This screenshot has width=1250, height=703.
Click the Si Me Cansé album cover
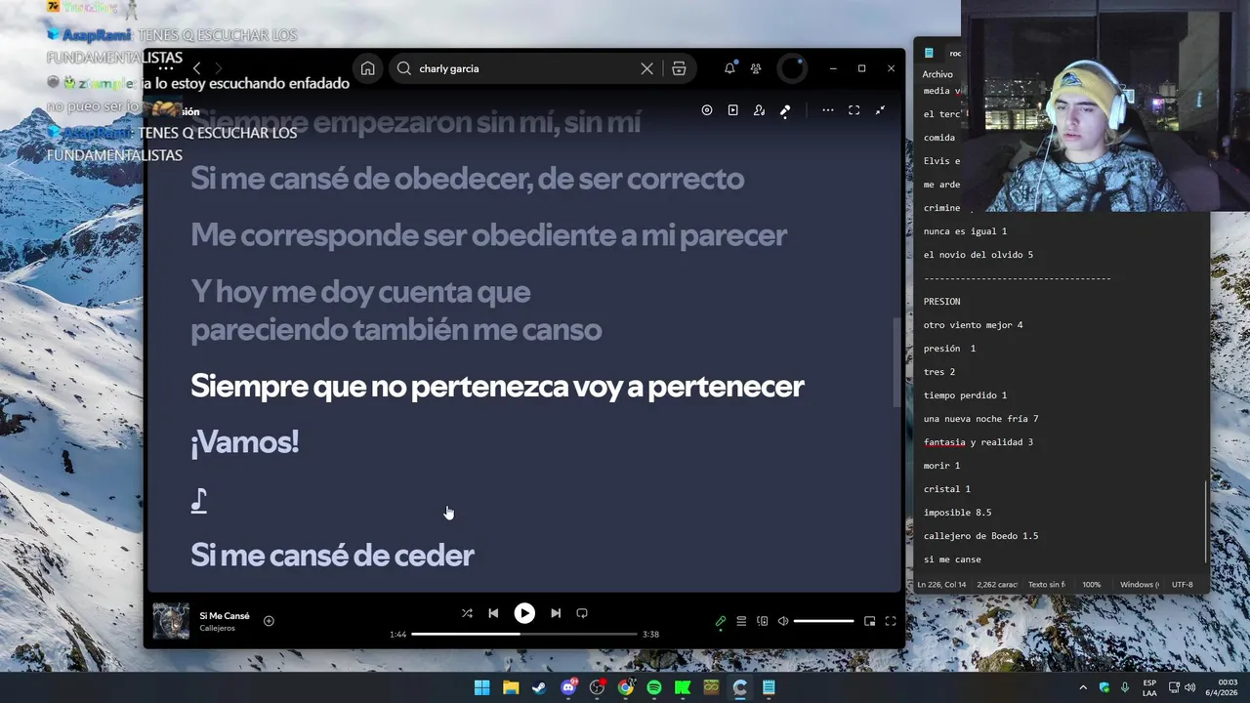[171, 621]
